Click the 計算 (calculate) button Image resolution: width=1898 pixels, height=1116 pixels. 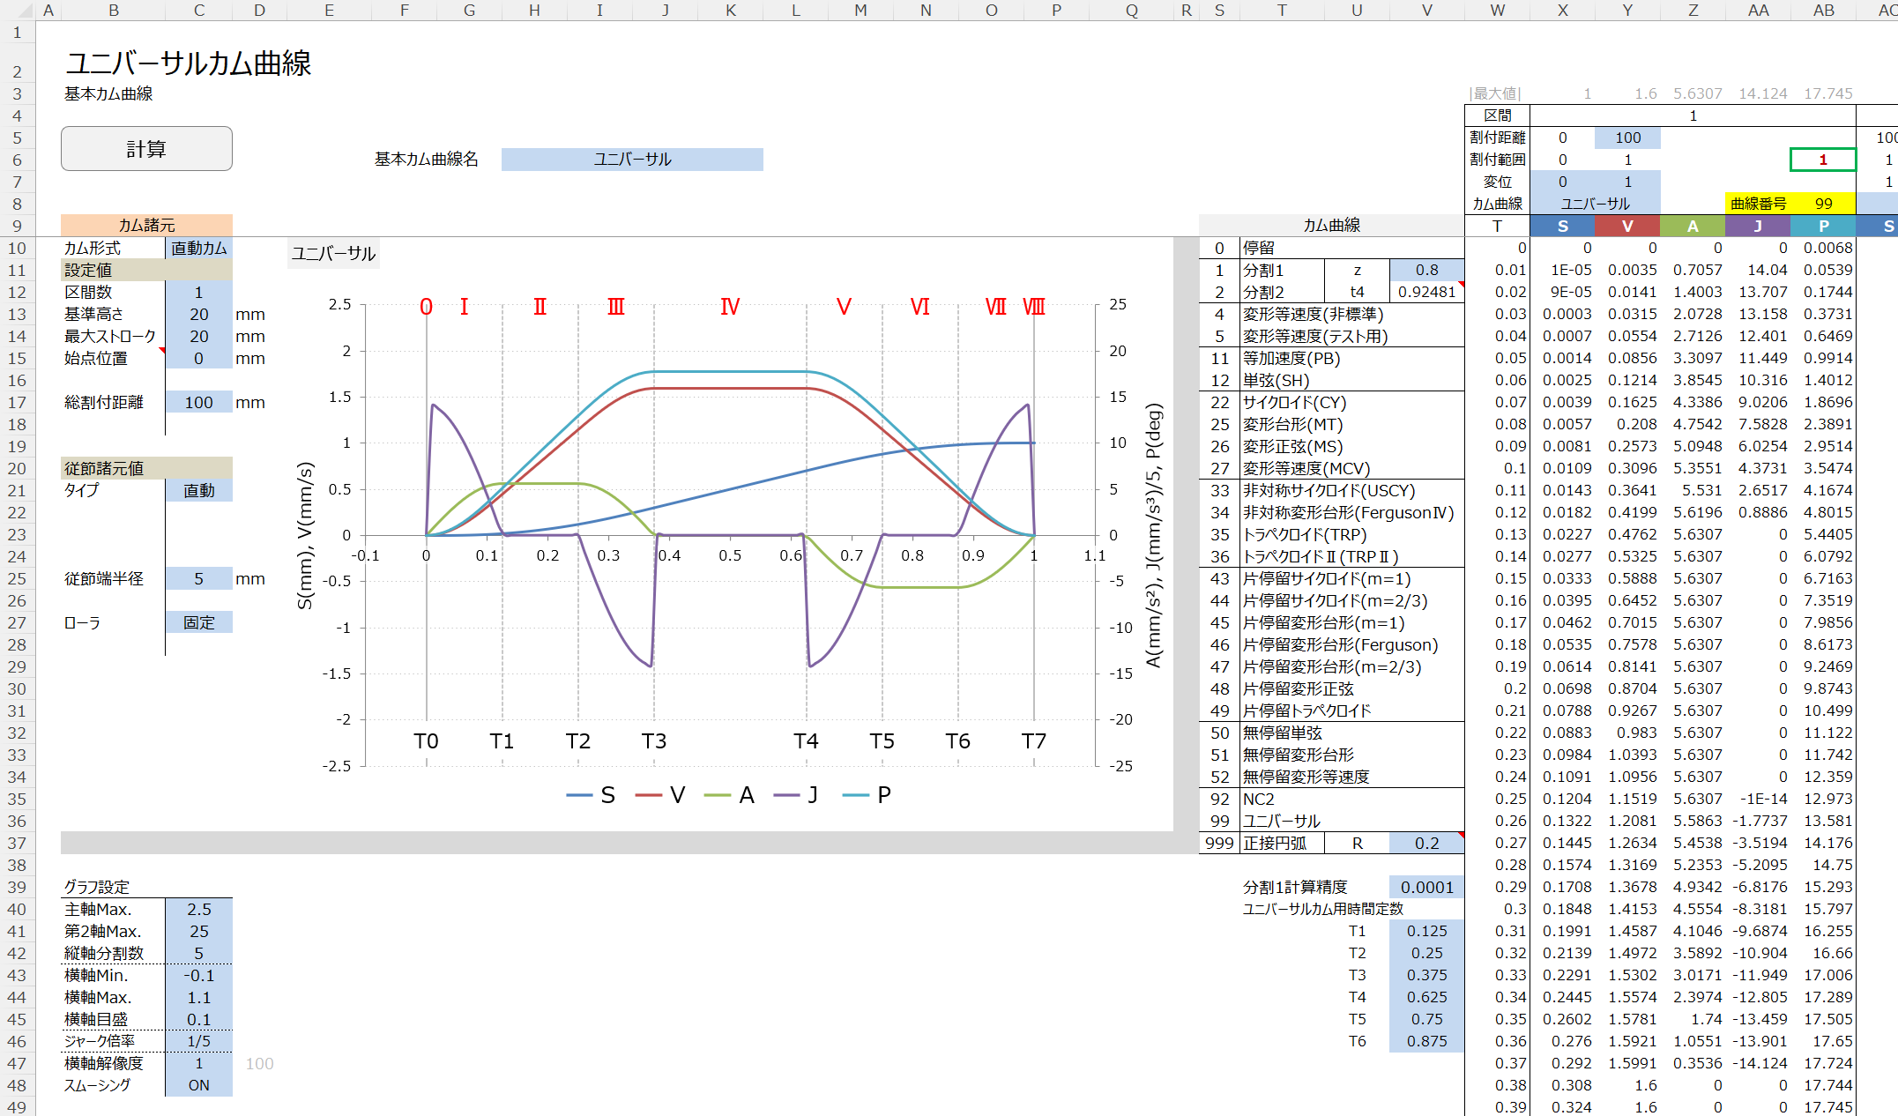pos(146,149)
